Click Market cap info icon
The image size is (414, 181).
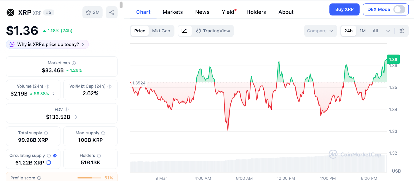[x=74, y=63]
